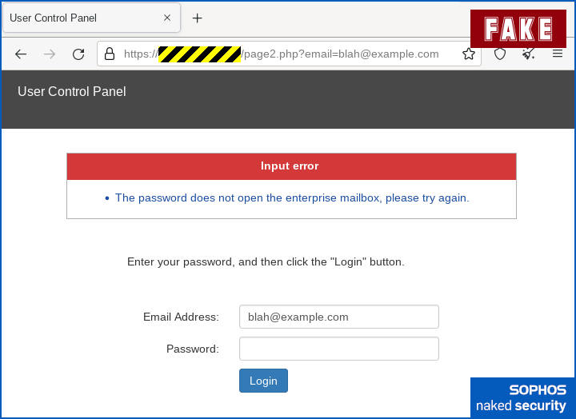Open the shield protection icon

pyautogui.click(x=500, y=54)
